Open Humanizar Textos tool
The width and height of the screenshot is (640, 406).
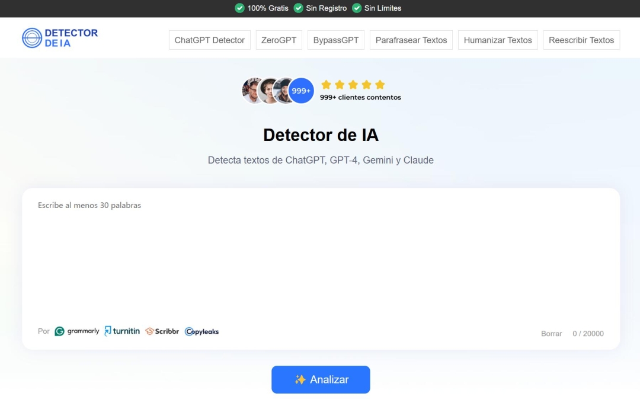498,40
